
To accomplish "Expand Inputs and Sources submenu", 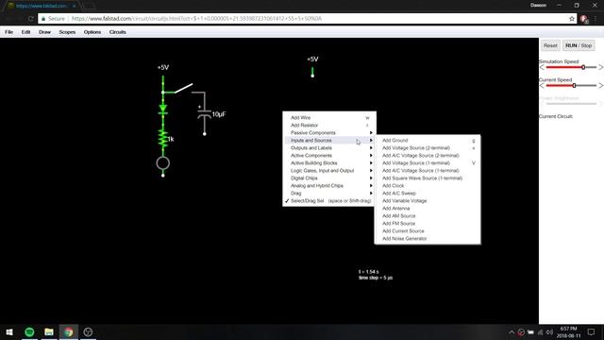I will [329, 141].
